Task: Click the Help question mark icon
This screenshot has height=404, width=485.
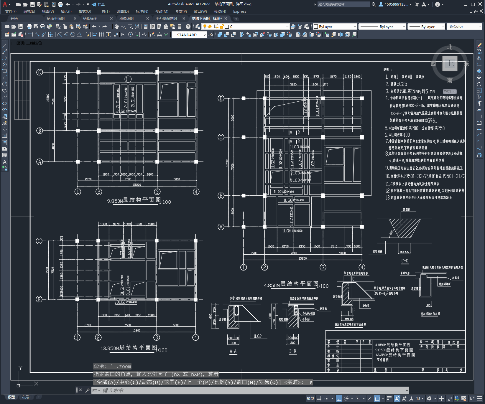Action: click(x=188, y=27)
